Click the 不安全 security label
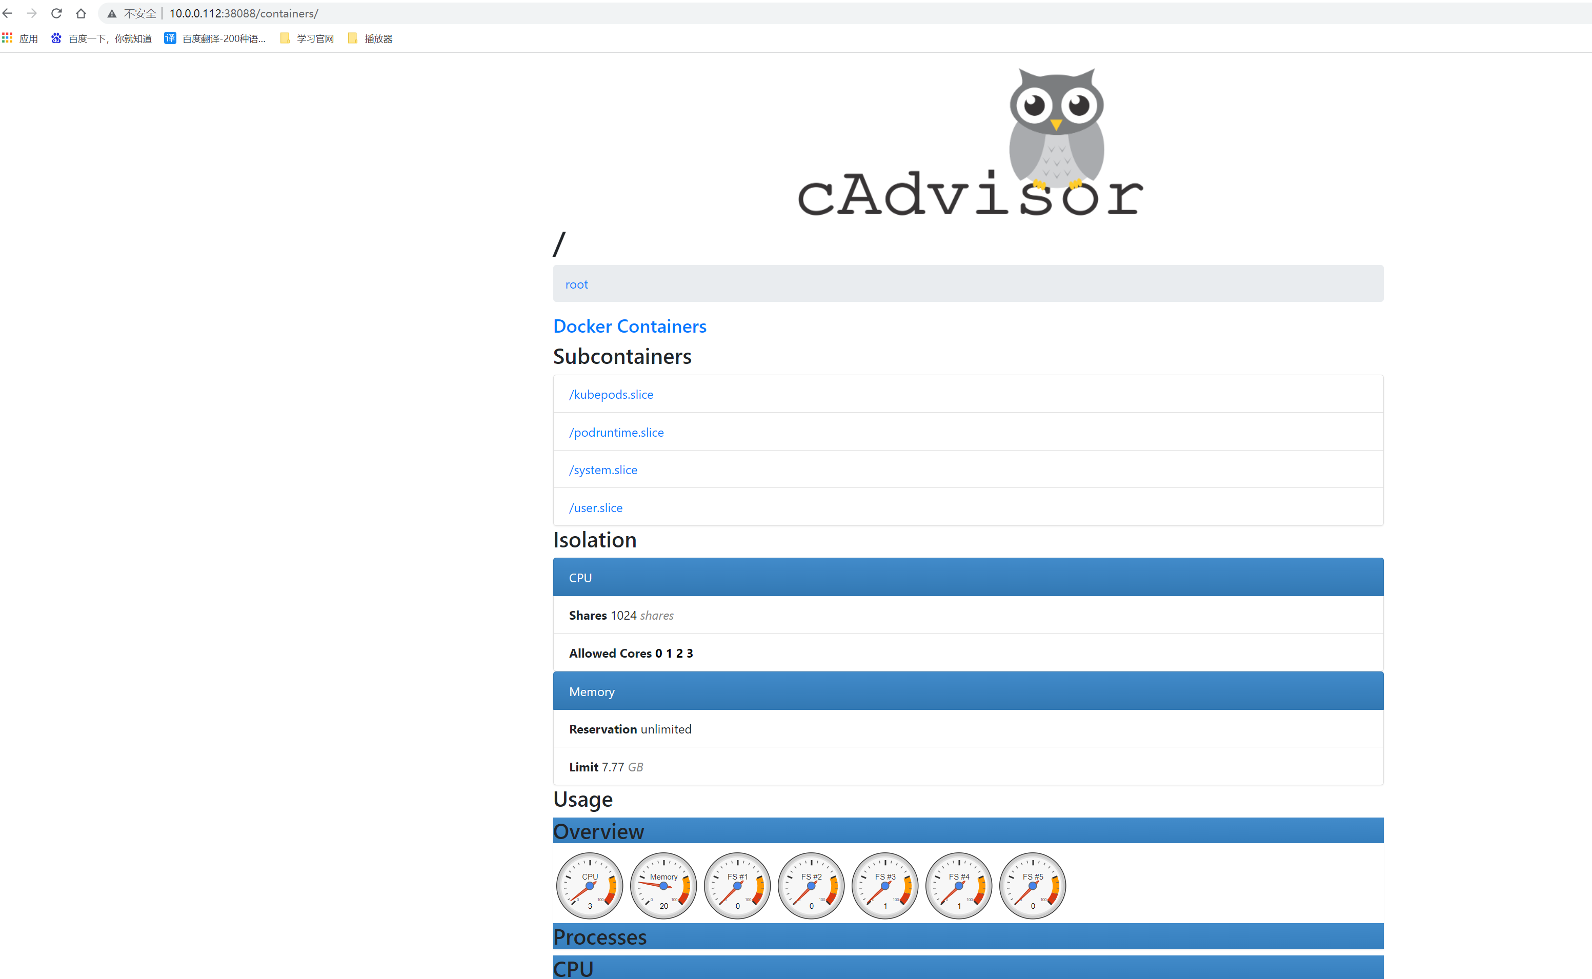 [x=140, y=14]
